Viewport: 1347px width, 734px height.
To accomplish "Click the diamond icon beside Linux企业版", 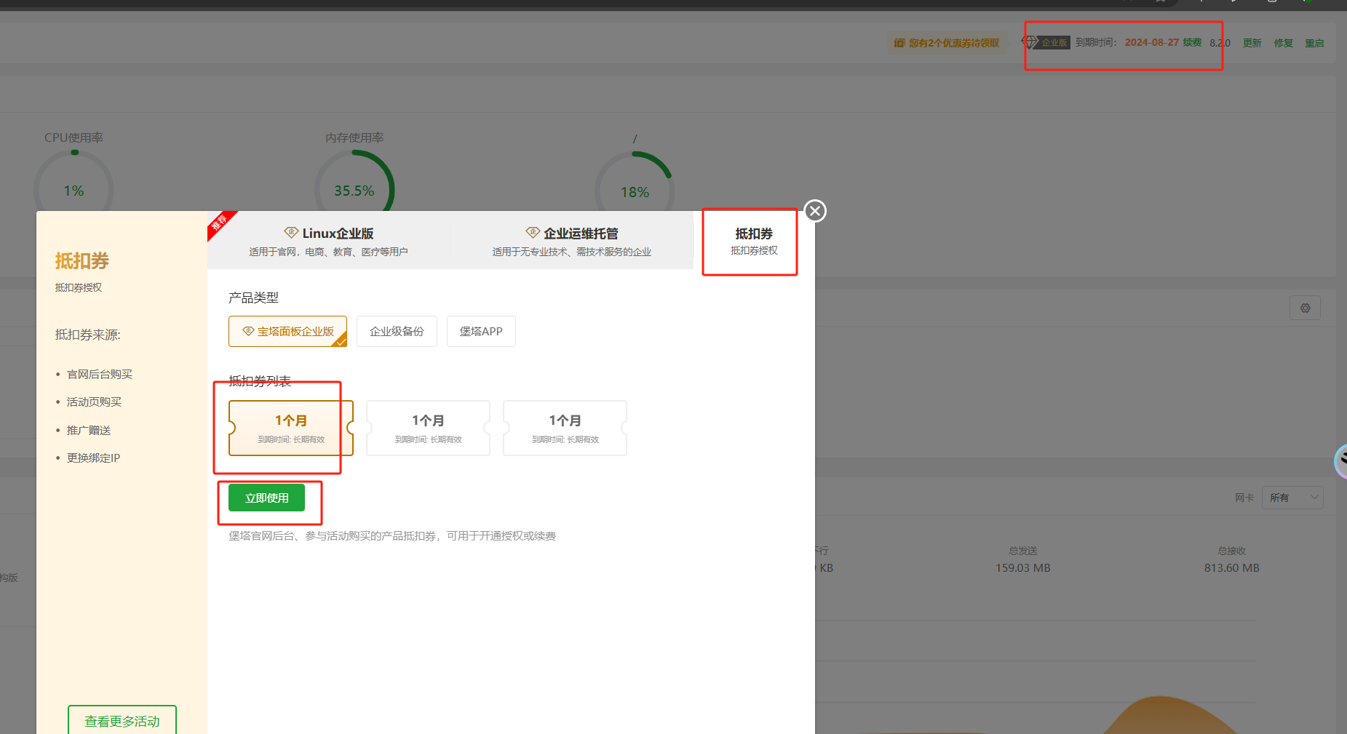I will click(x=291, y=233).
